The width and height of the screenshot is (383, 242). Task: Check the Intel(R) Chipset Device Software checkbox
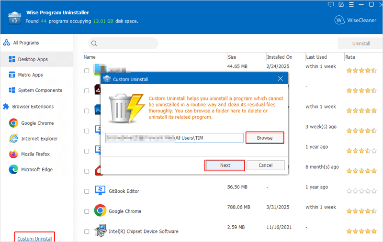87,231
